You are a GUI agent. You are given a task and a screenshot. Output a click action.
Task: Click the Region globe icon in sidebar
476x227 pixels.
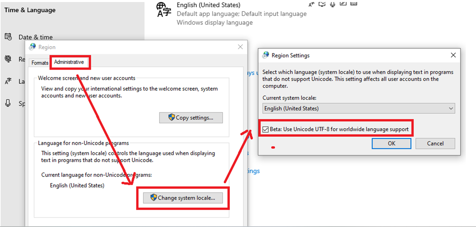[x=8, y=59]
